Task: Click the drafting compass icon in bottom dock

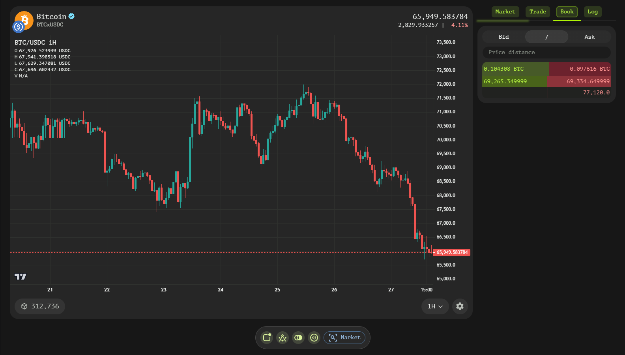Action: [283, 338]
